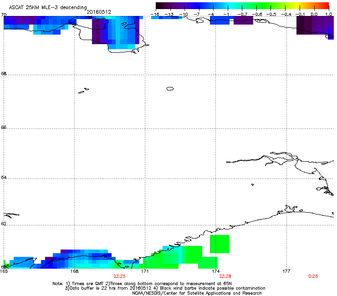Click the 62 latitude label

click(x=4, y=224)
